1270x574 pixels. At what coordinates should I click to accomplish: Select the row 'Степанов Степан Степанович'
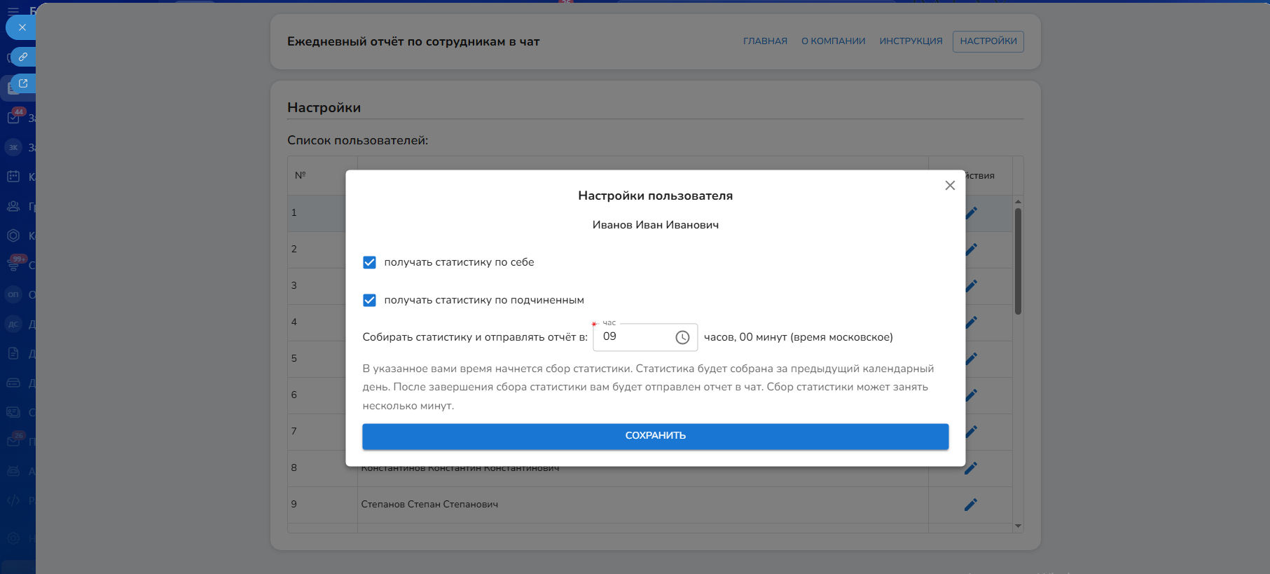tap(649, 505)
